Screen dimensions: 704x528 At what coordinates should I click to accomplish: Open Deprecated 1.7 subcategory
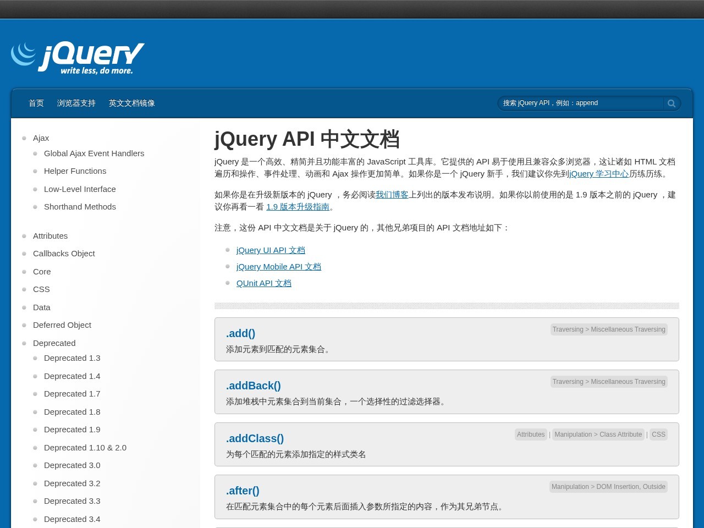pos(72,394)
